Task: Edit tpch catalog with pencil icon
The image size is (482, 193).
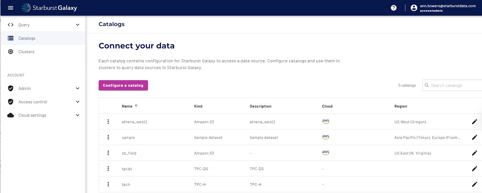Action: click(x=474, y=184)
